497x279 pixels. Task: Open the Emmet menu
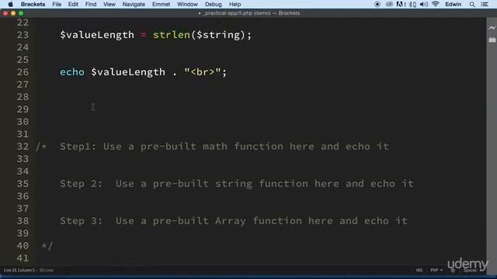point(161,4)
